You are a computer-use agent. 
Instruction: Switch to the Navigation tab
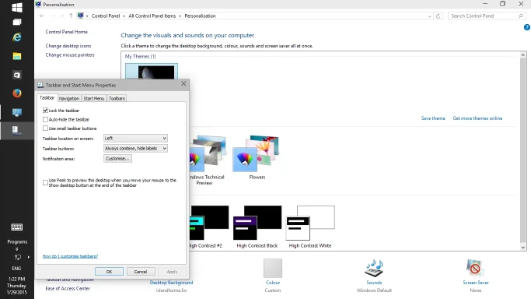pyautogui.click(x=69, y=98)
